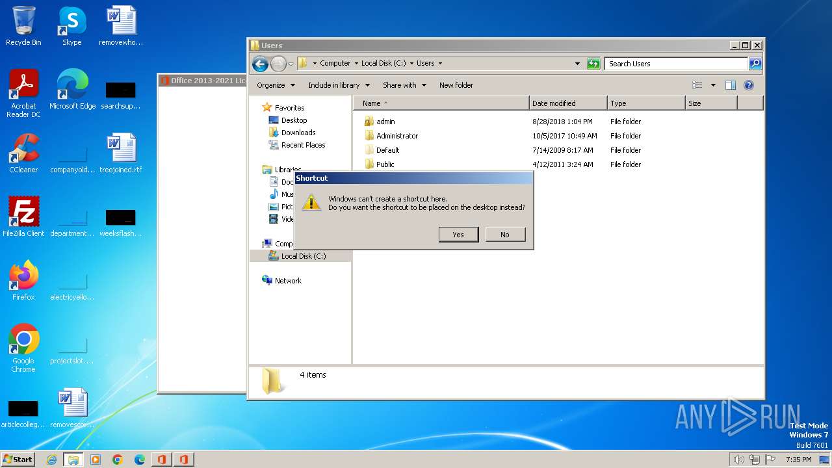Viewport: 832px width, 468px height.
Task: Select the Public folder
Action: click(x=385, y=164)
